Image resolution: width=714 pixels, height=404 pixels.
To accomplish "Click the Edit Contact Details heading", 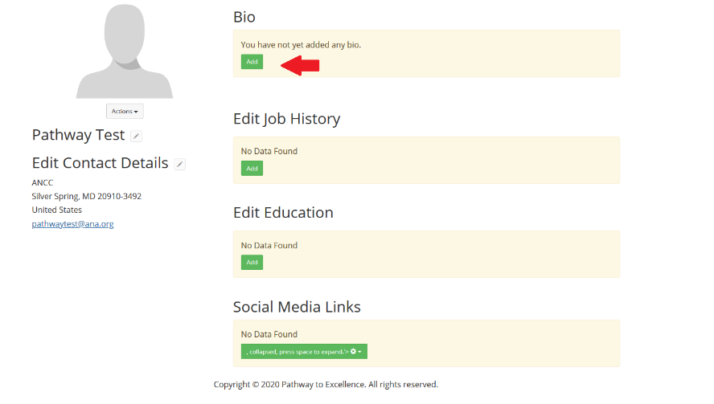I will click(x=100, y=163).
